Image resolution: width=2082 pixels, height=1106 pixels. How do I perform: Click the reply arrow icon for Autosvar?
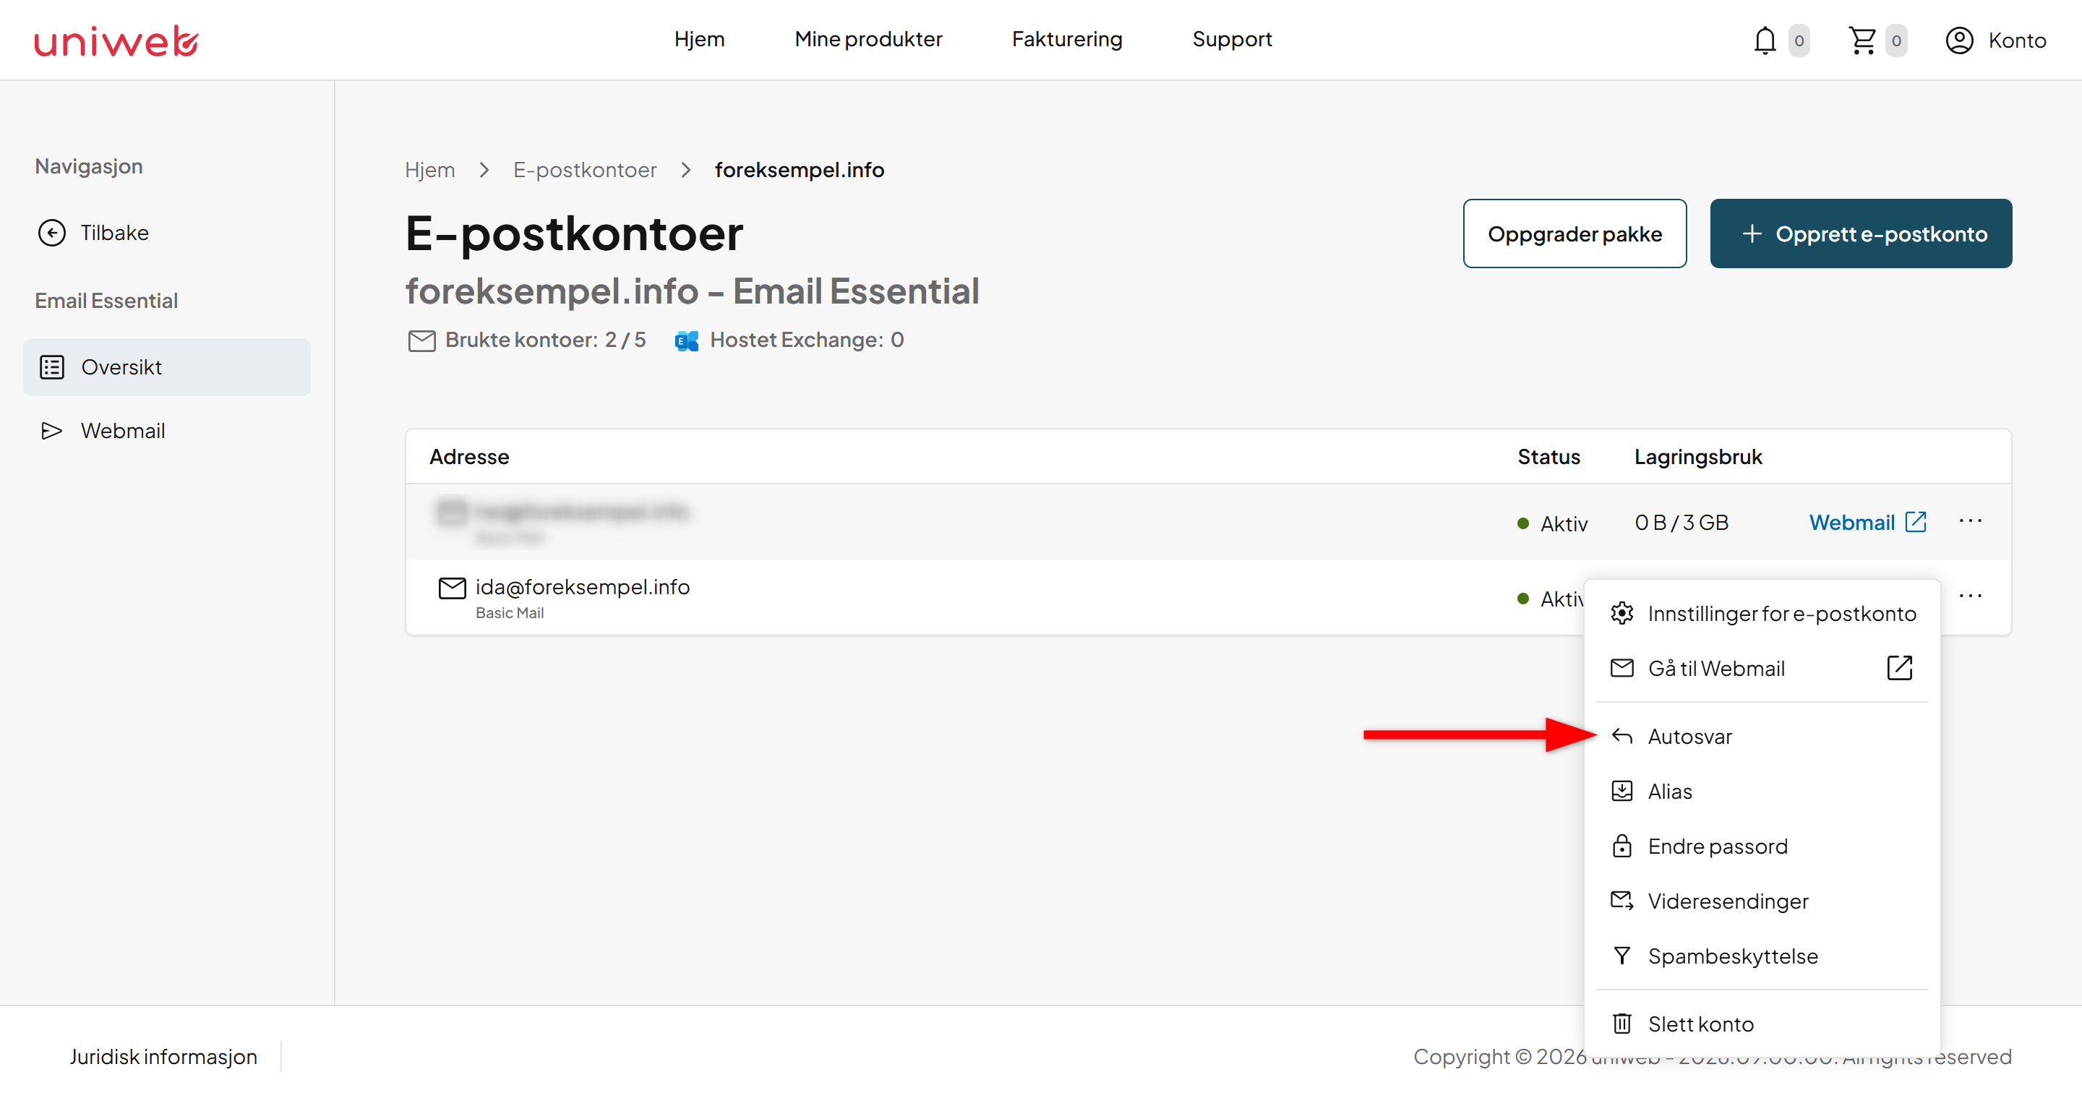pos(1622,736)
